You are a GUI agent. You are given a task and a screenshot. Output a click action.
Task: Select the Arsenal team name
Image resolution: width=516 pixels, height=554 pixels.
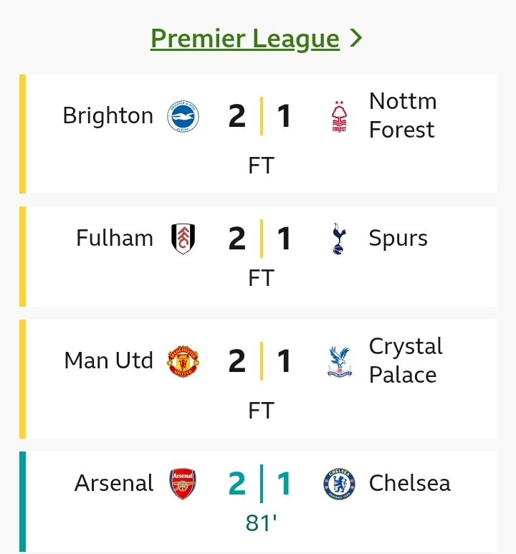coord(114,484)
